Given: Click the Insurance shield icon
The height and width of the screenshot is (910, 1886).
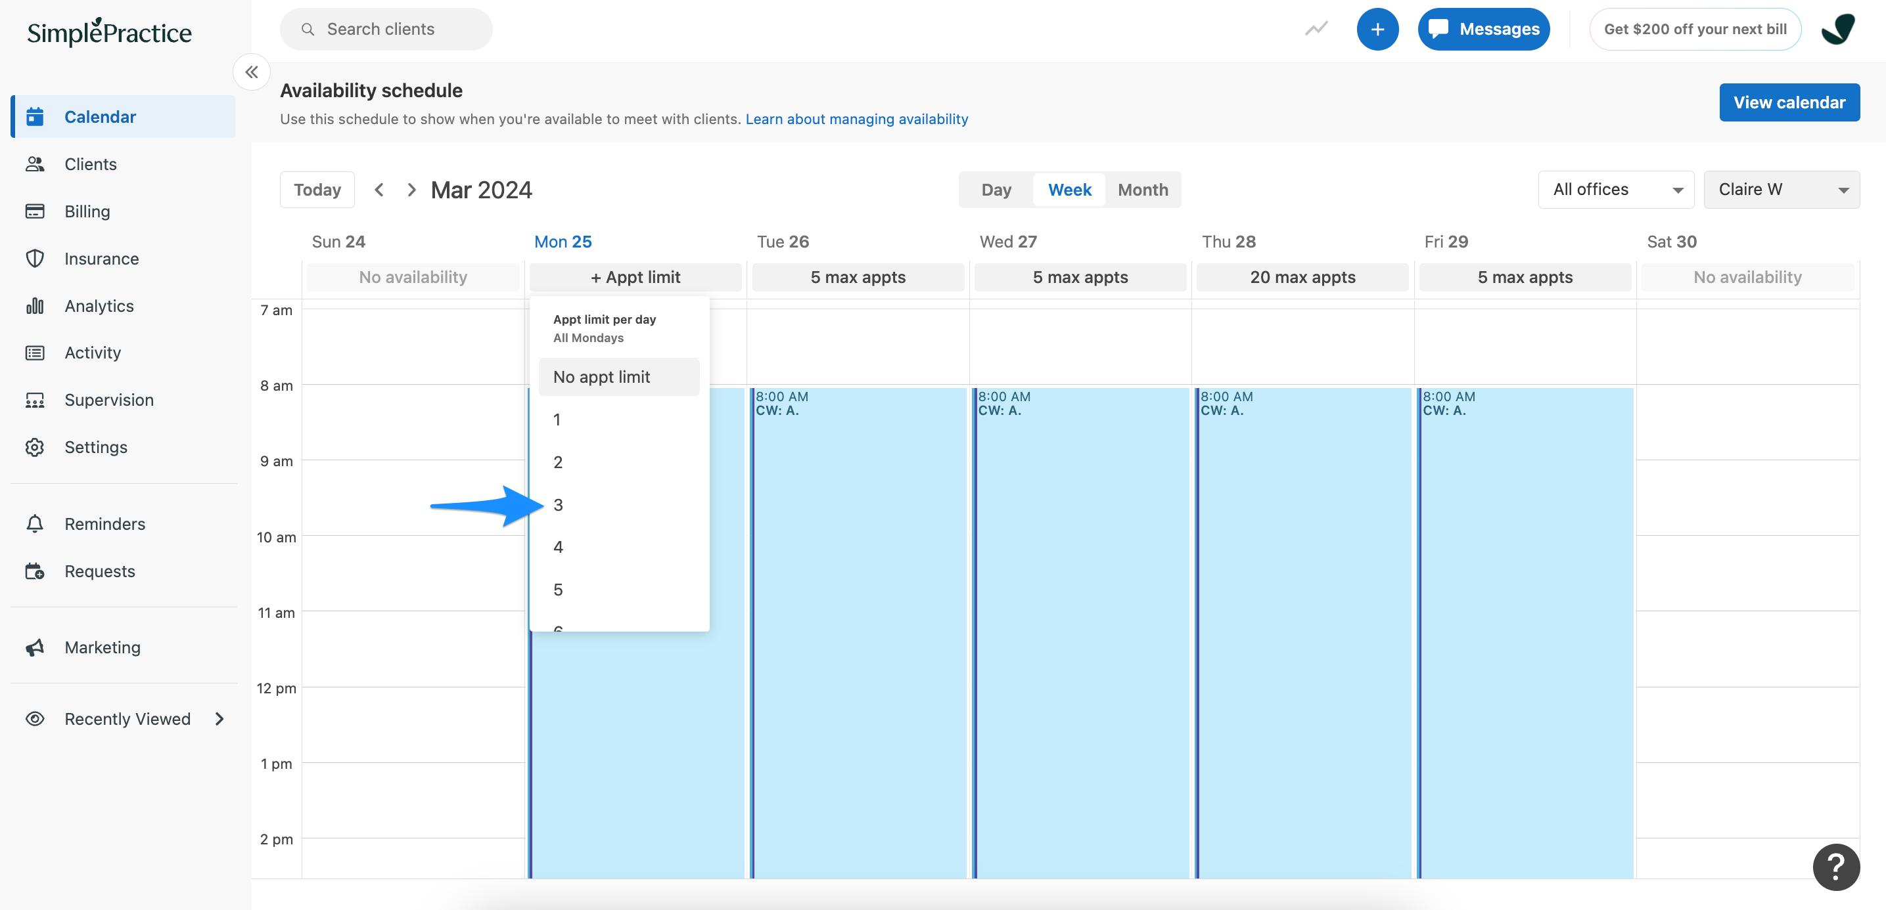Looking at the screenshot, I should 34,258.
